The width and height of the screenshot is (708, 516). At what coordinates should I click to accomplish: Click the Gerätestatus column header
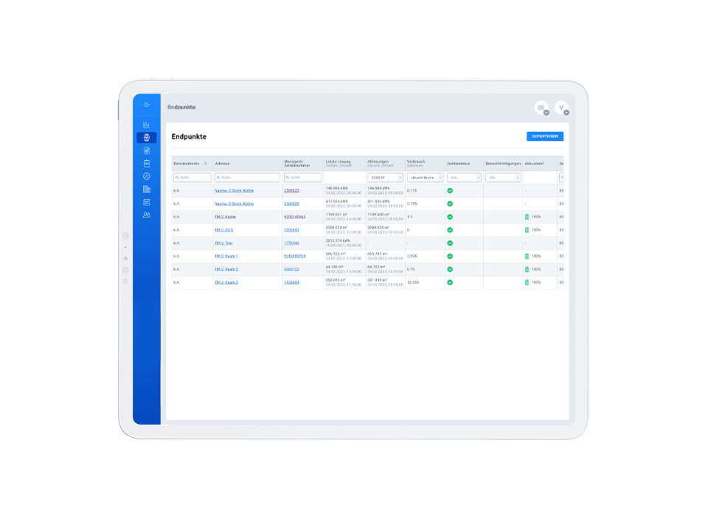[x=458, y=164]
